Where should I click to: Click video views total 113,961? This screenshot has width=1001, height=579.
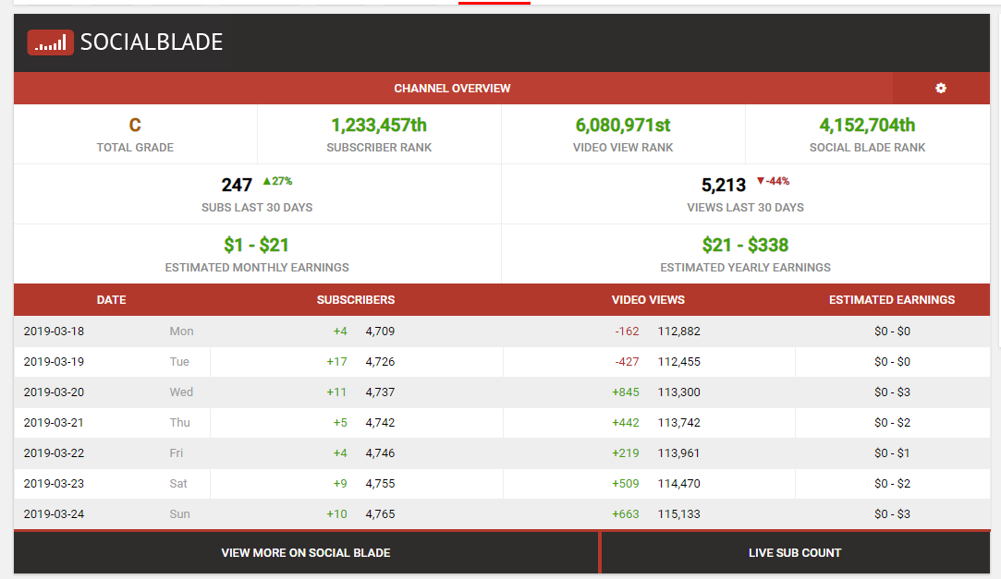(x=678, y=452)
